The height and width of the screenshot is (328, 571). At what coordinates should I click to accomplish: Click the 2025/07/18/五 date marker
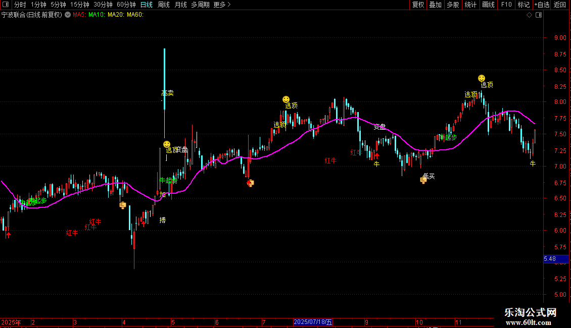[x=313, y=322]
